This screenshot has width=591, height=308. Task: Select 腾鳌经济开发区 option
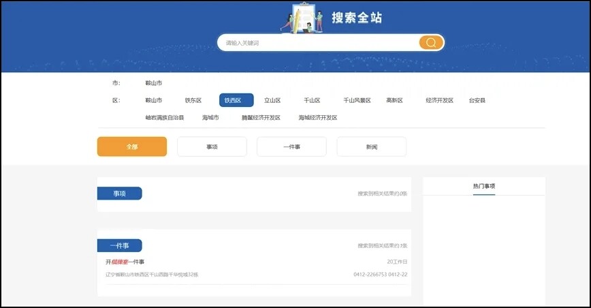pyautogui.click(x=261, y=117)
